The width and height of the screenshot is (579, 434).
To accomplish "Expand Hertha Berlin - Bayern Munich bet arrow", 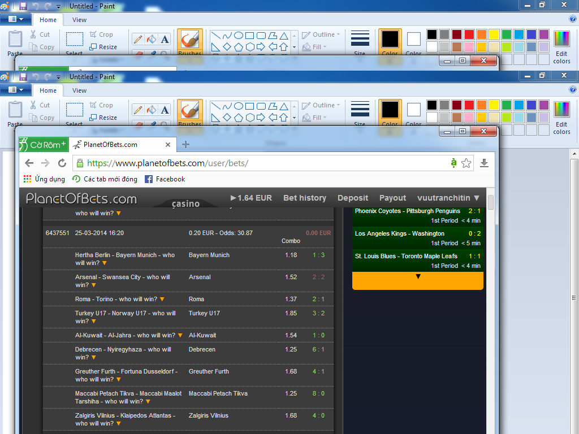I will [105, 263].
